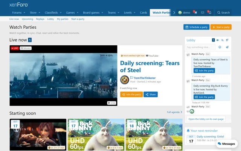Expand the Store menu dropdown arrow
241x151 pixels.
click(39, 12)
